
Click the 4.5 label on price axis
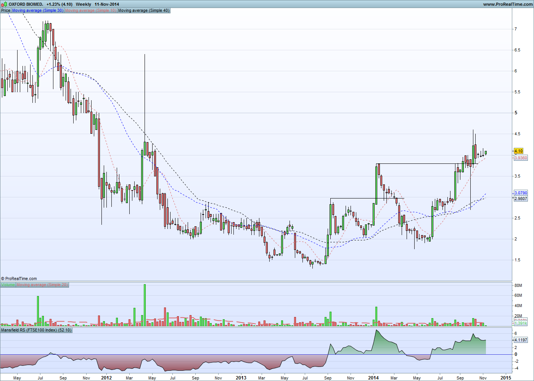[x=517, y=134]
